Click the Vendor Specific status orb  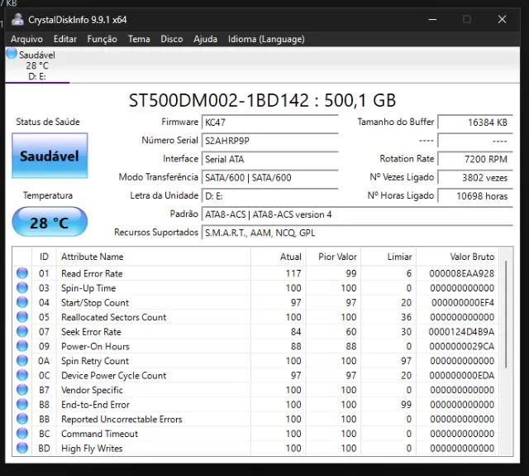pos(22,390)
